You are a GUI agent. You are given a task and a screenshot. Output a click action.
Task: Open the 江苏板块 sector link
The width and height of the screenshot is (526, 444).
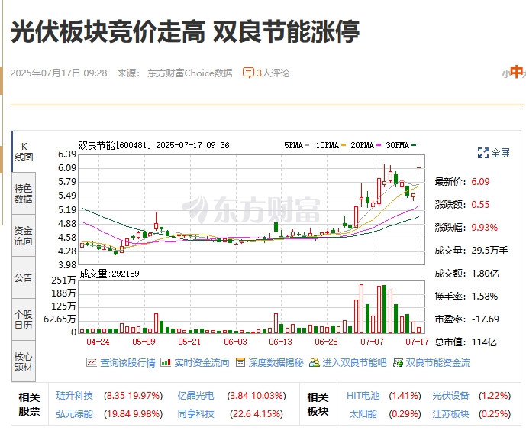coord(450,413)
